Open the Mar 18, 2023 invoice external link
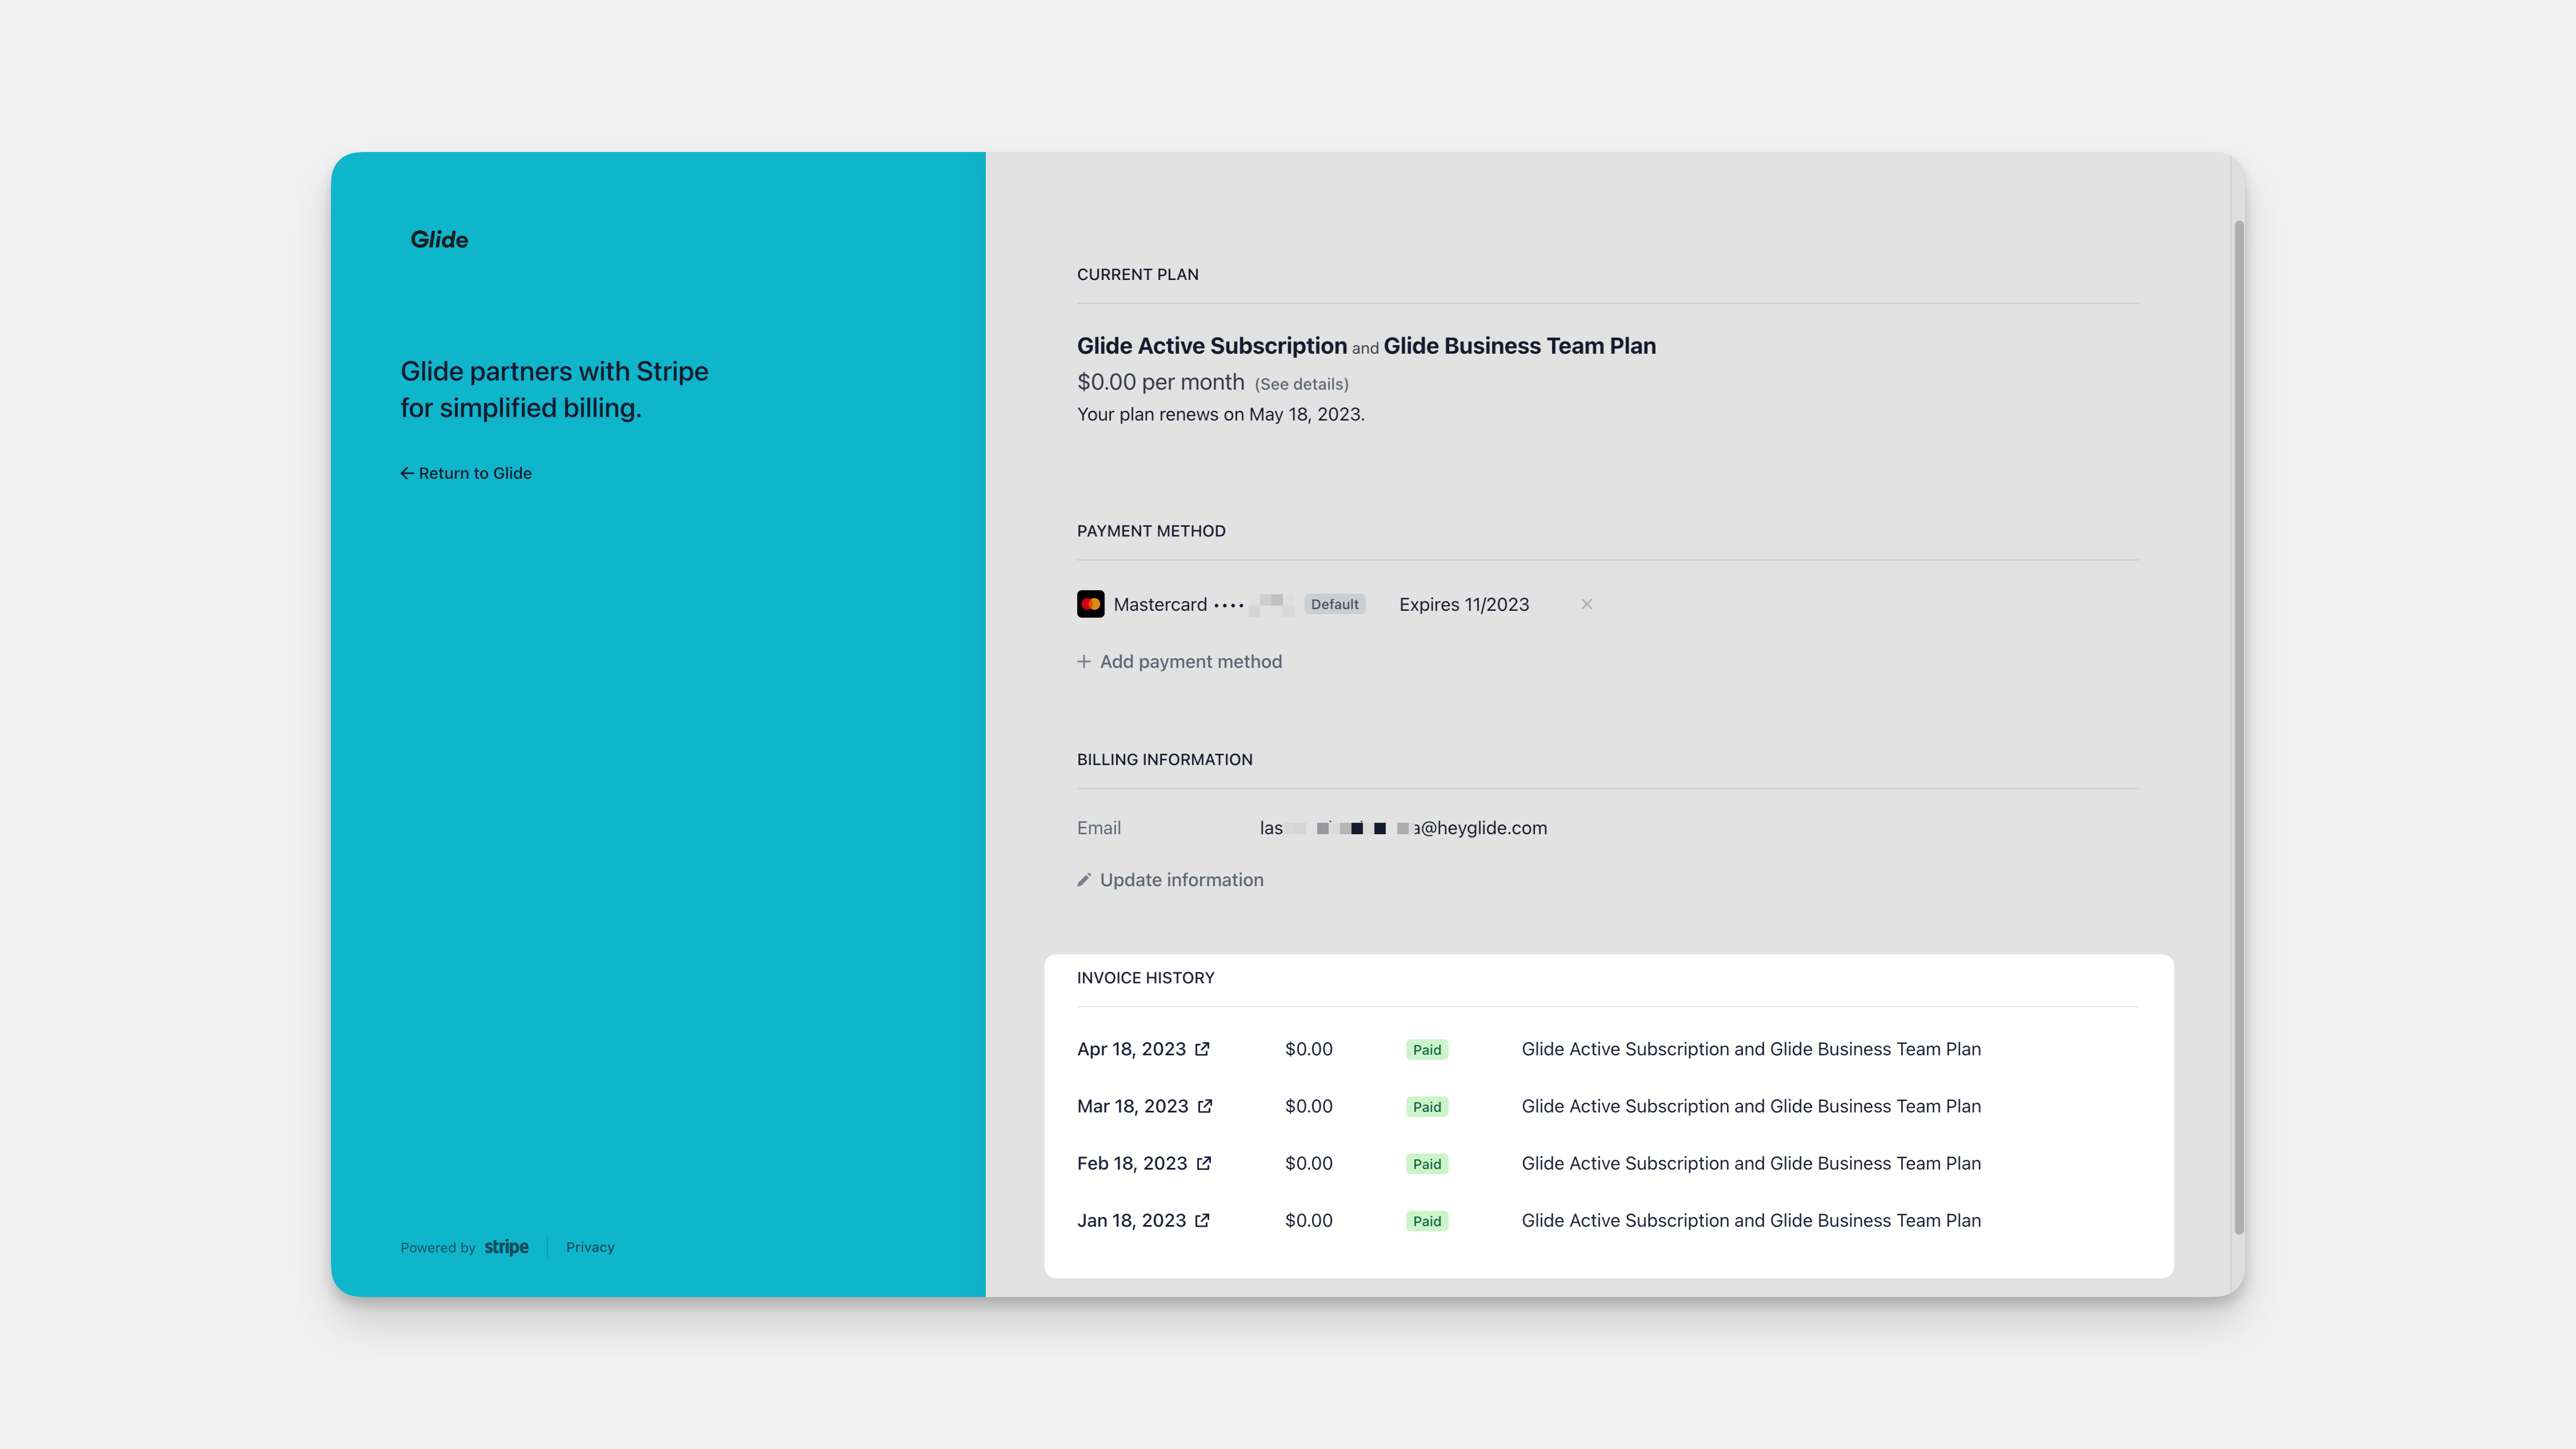This screenshot has height=1449, width=2576. pos(1205,1106)
